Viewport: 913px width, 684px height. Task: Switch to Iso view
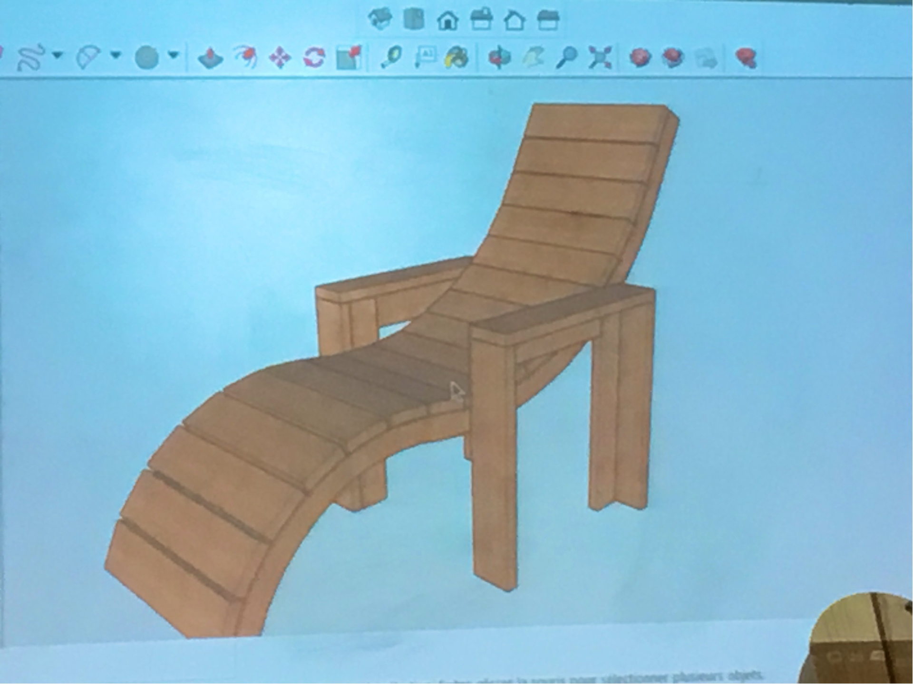379,20
